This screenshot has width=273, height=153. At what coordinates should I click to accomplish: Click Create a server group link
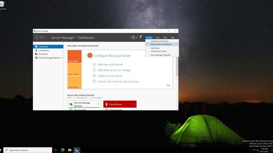tap(110, 76)
